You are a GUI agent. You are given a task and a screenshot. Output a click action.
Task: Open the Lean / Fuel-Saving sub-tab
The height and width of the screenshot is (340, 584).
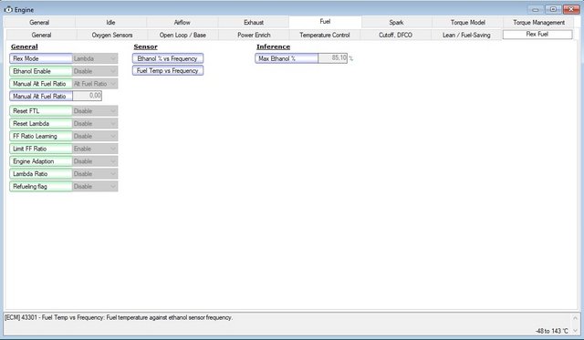(x=466, y=35)
